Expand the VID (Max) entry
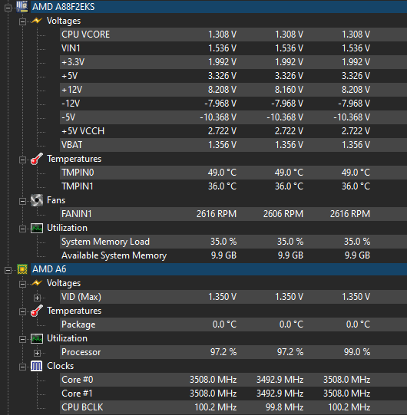The image size is (407, 415). [37, 298]
